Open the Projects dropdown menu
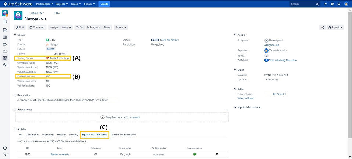The height and width of the screenshot is (159, 352). (62, 4)
